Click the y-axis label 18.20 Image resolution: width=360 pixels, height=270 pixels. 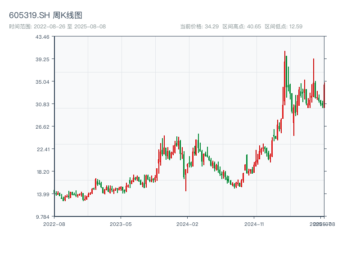pyautogui.click(x=43, y=172)
